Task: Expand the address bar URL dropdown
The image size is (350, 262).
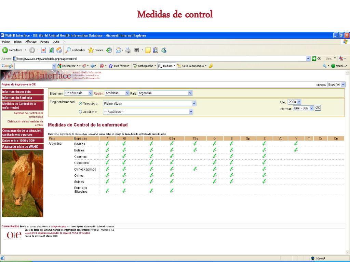Action: (x=308, y=59)
